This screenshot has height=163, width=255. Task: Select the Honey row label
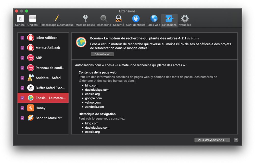[41, 108]
